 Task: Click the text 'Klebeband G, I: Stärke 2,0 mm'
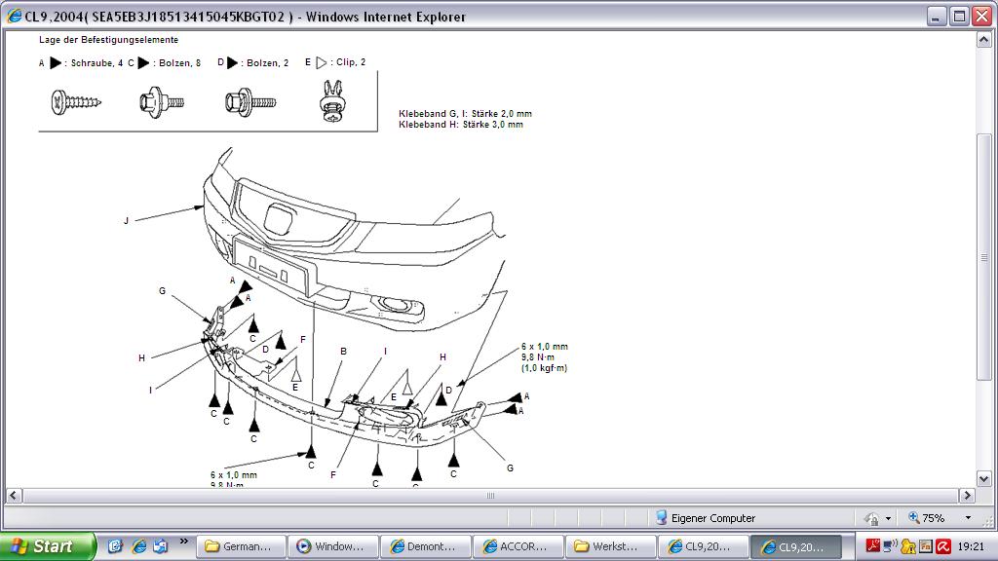(465, 113)
